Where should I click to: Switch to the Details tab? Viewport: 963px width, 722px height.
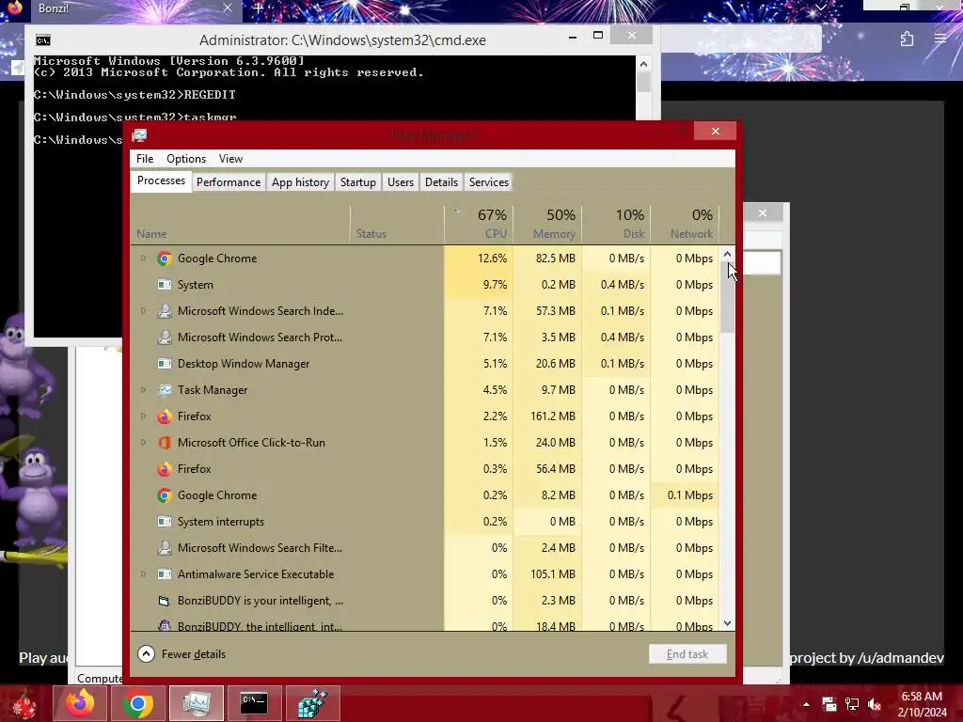click(442, 182)
